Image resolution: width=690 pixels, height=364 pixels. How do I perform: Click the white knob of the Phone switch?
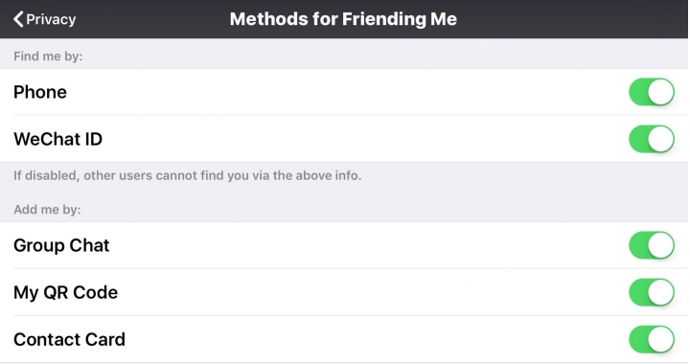coord(660,92)
